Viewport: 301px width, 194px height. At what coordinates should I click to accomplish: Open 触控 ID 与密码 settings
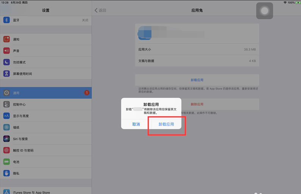click(x=46, y=150)
